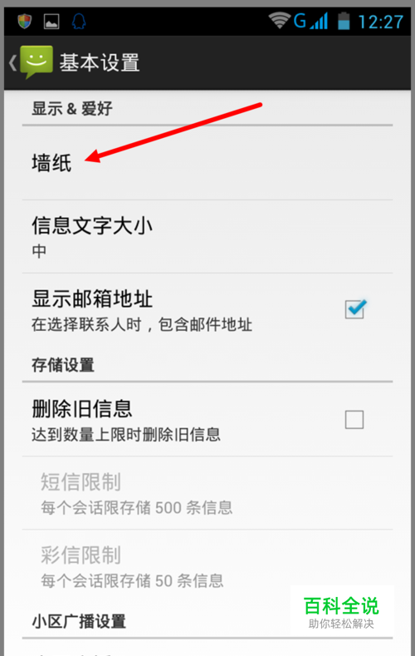Tap the 12:27 clock in the status bar

point(381,22)
